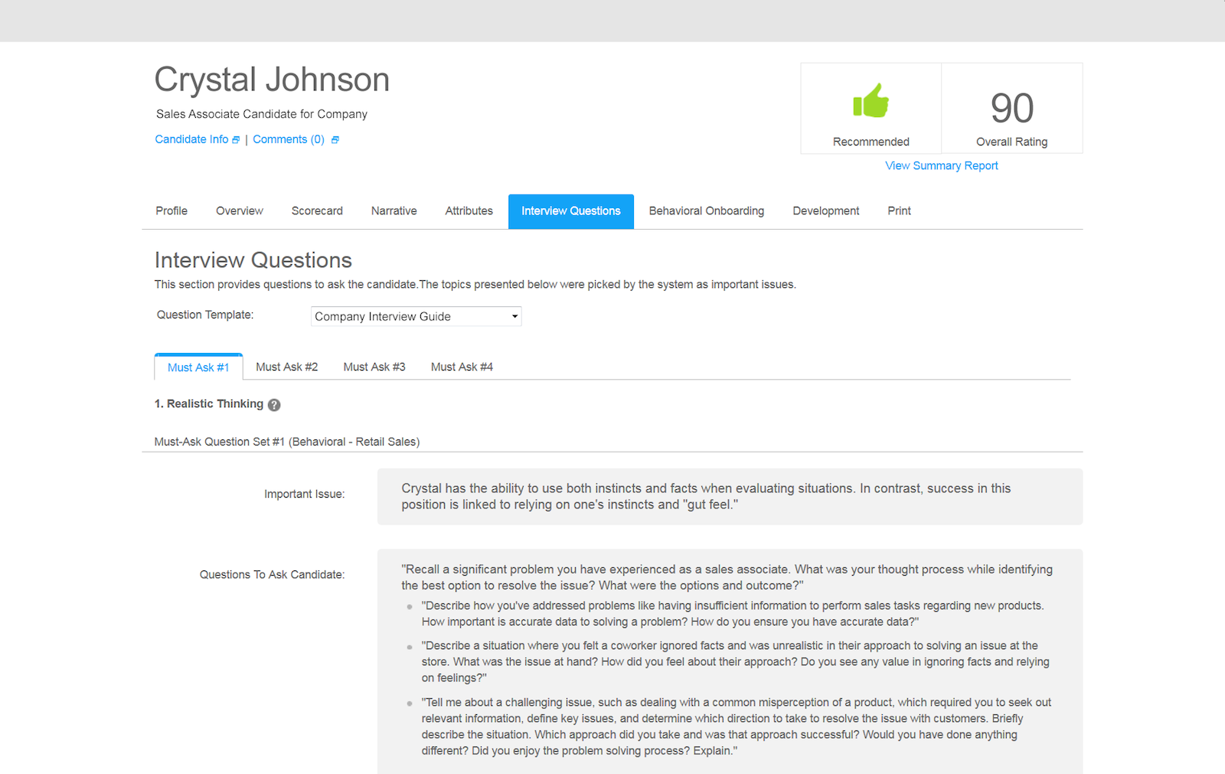Click the popup icon next to Candidate Info
The width and height of the screenshot is (1225, 774).
[x=237, y=139]
